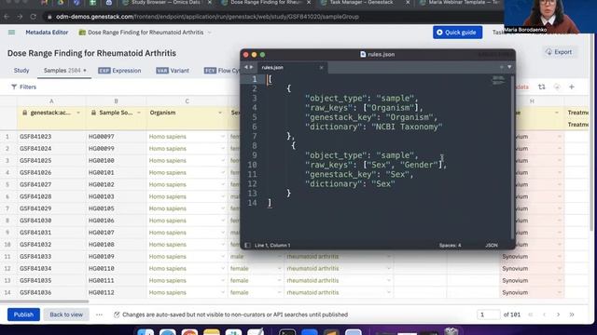Open the genestack:accession column dropdown arrow
The image size is (597, 335).
[78, 113]
